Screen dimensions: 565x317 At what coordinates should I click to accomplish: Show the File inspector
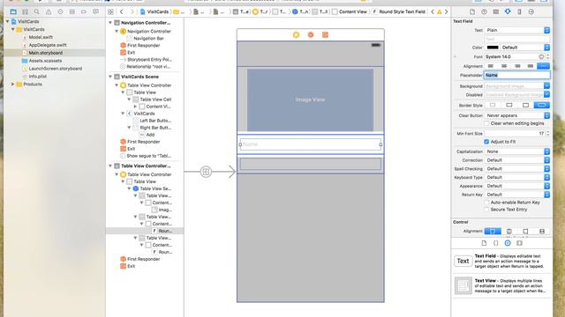472,11
